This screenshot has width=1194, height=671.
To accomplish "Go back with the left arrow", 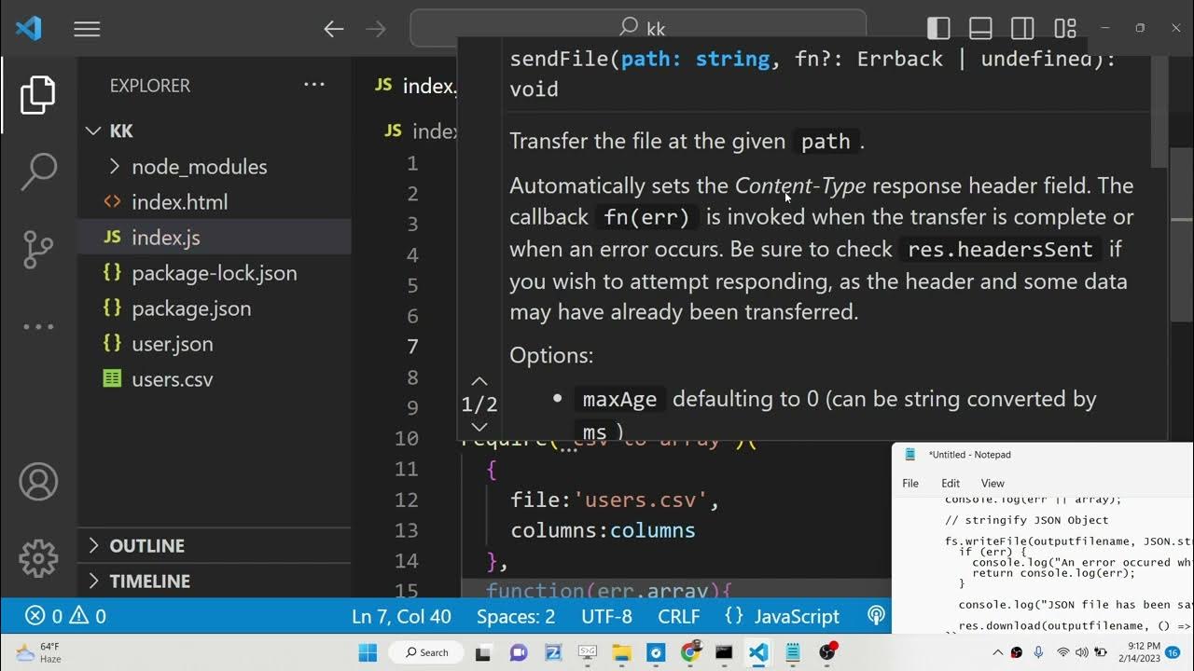I will 333,29.
